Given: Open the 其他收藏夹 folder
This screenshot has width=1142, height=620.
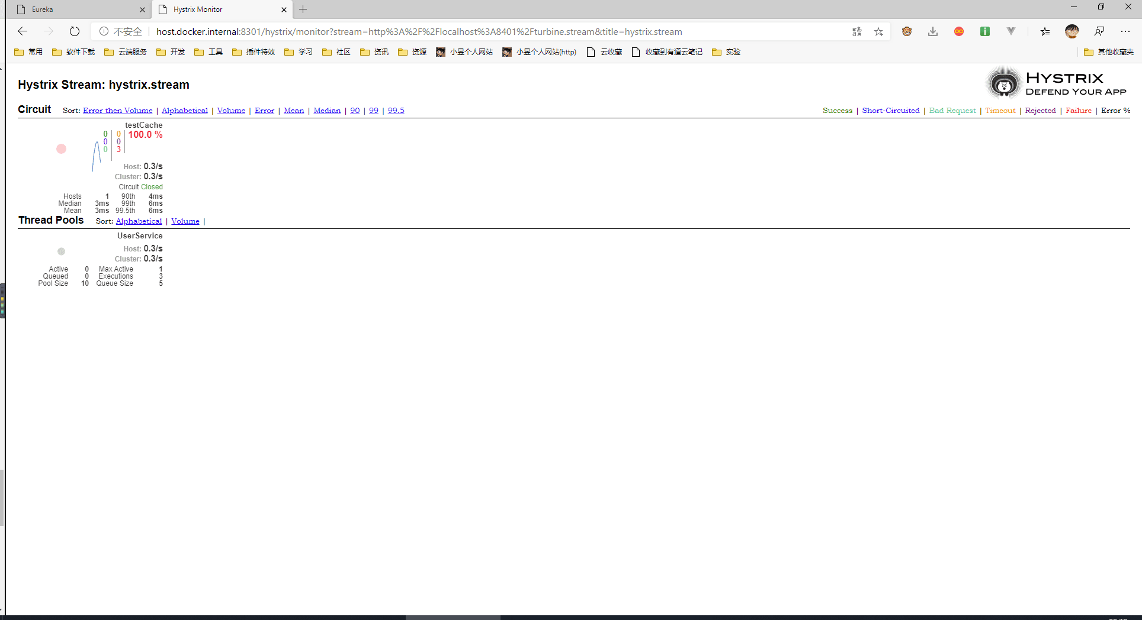Looking at the screenshot, I should pyautogui.click(x=1109, y=52).
